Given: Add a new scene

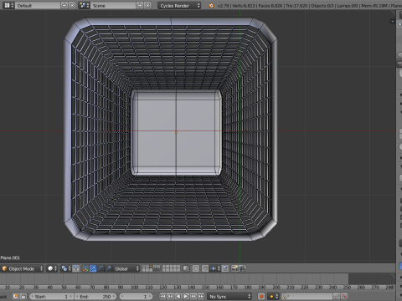Looking at the screenshot, I should tap(140, 5).
